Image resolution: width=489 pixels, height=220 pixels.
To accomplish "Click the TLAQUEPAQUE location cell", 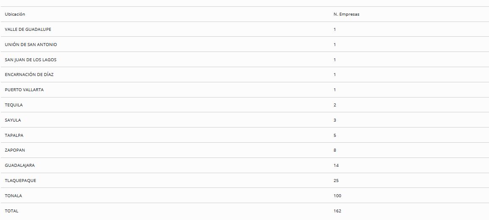I will 20,181.
